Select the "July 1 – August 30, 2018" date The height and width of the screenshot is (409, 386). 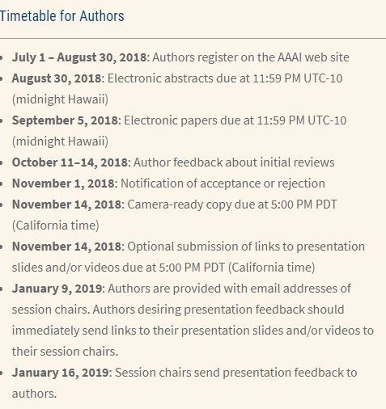(x=79, y=57)
